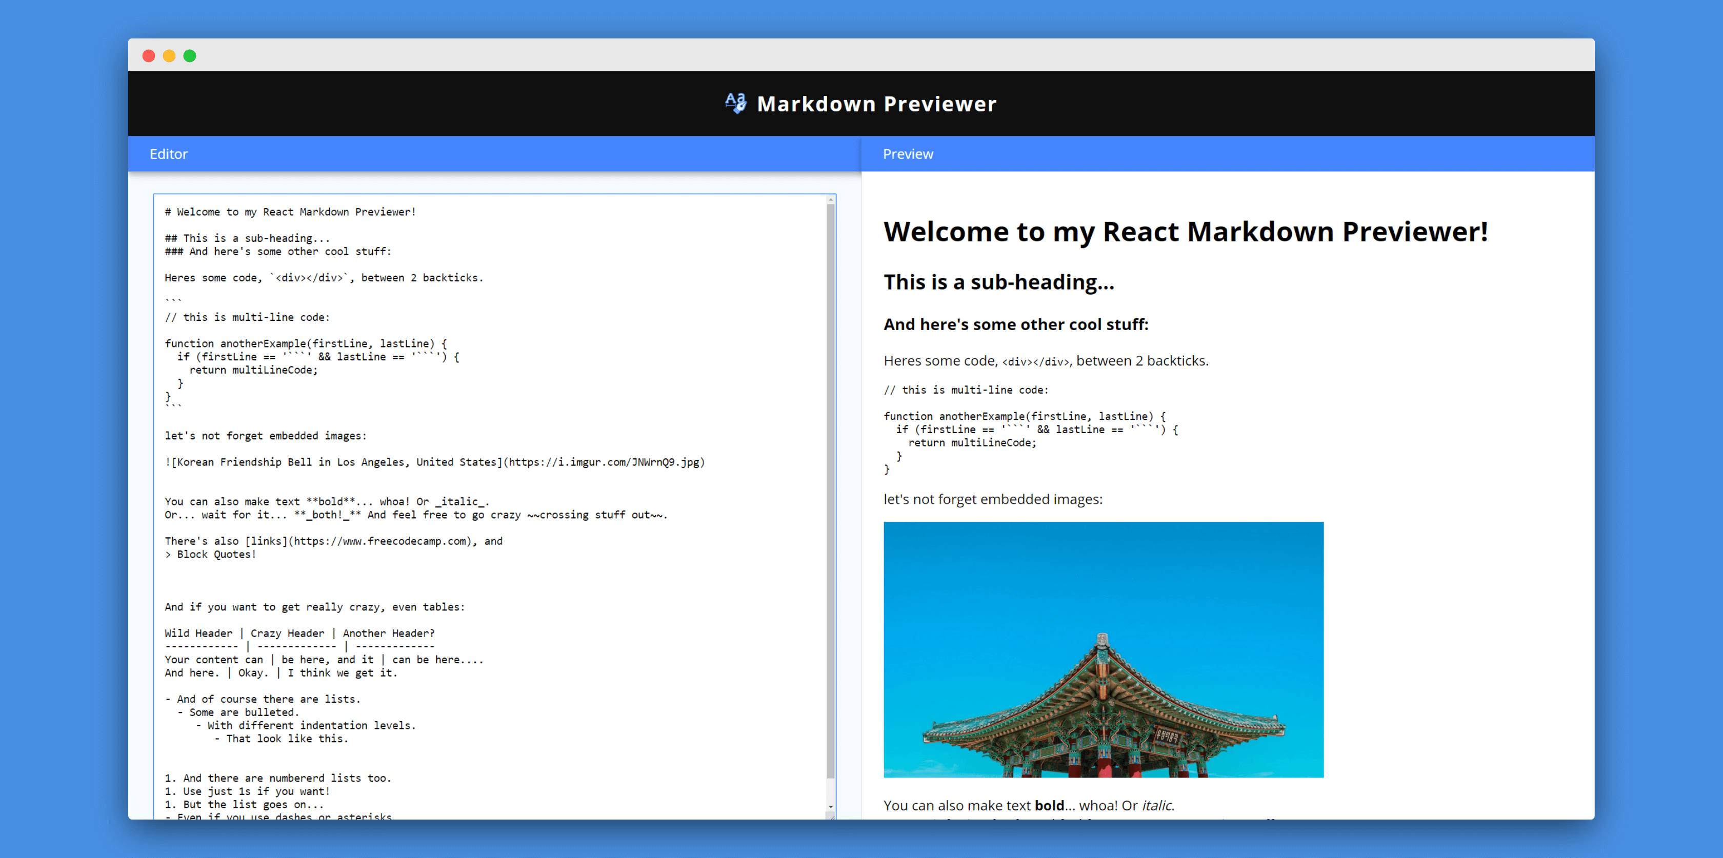Click the yellow minimize window button

(x=169, y=55)
